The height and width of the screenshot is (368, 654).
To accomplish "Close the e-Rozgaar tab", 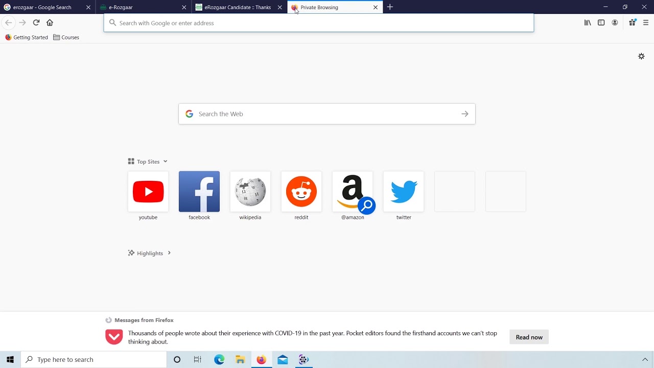I will (184, 7).
